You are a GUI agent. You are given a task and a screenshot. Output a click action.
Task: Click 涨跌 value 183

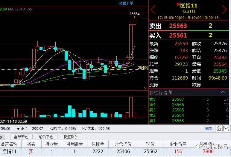tap(184, 51)
